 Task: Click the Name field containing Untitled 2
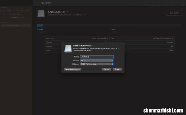pos(97,57)
